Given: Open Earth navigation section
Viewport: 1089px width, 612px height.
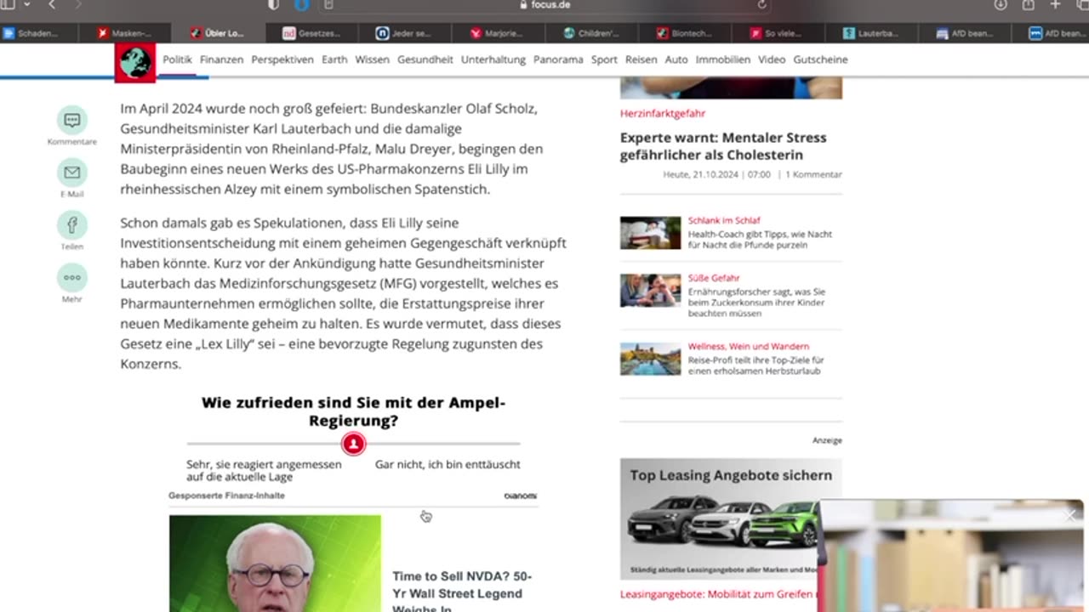Looking at the screenshot, I should pos(334,59).
